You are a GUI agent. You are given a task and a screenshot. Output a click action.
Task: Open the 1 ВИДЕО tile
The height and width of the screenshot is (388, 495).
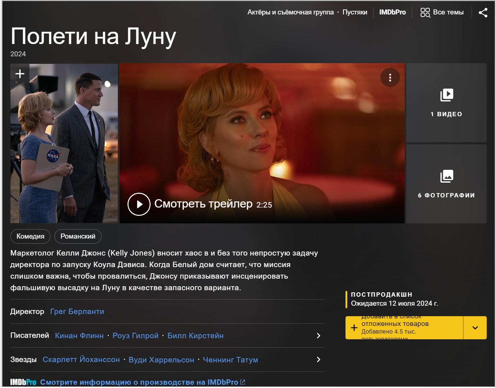[x=446, y=103]
